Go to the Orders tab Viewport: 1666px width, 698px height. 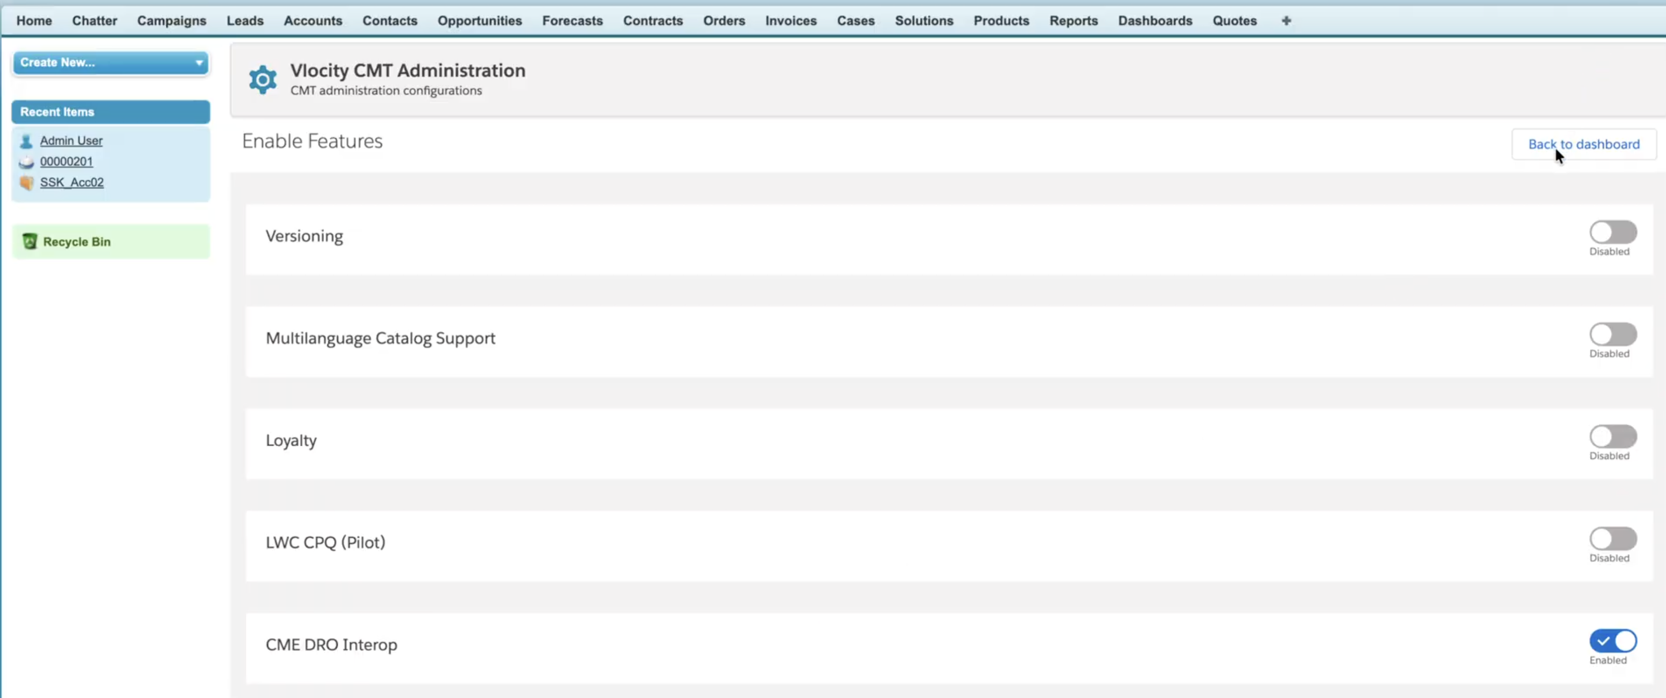point(724,21)
